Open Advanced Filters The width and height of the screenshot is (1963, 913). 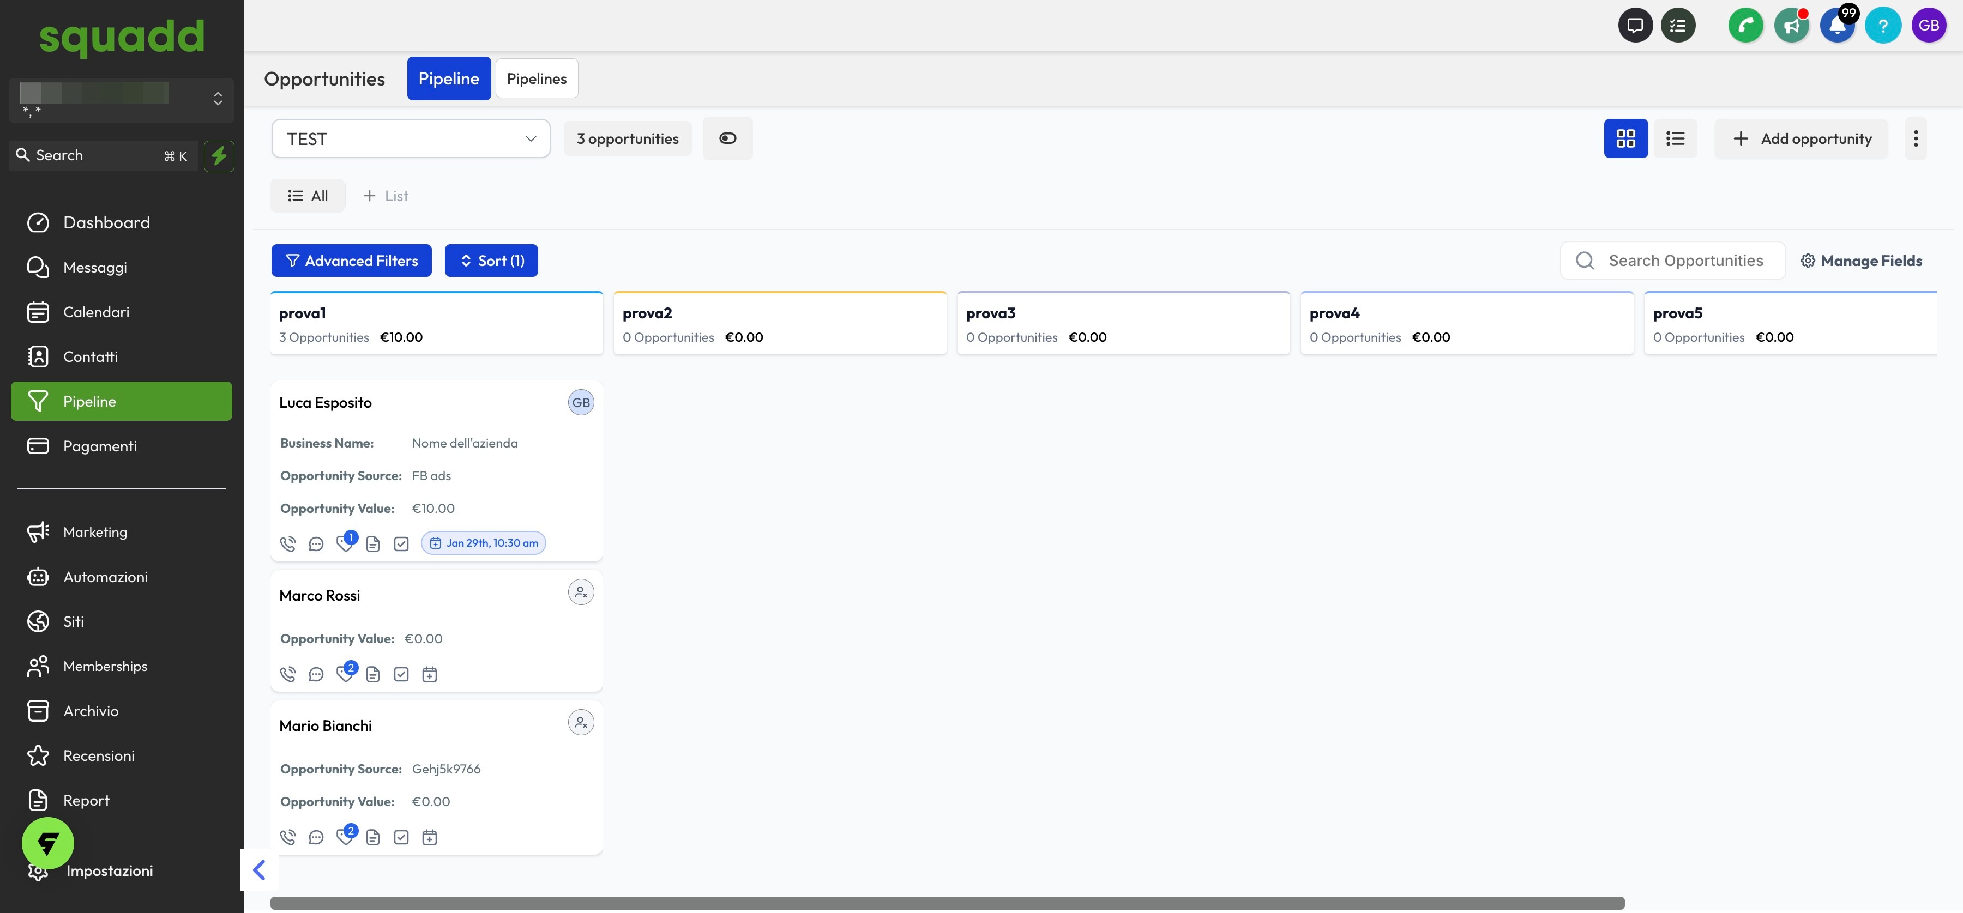[x=351, y=261]
